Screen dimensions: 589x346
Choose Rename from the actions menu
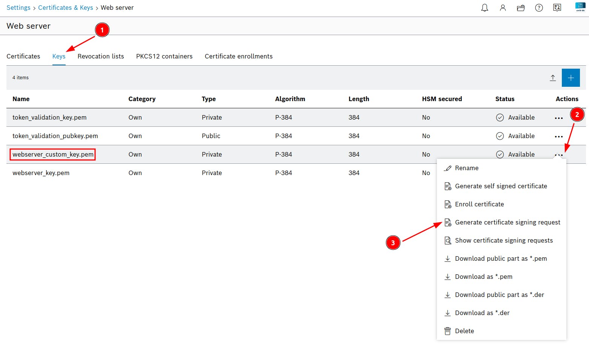466,168
